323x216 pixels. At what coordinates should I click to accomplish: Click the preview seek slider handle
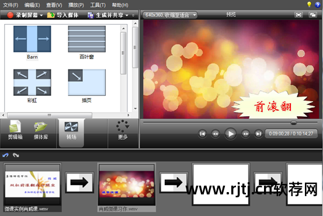click(294, 123)
